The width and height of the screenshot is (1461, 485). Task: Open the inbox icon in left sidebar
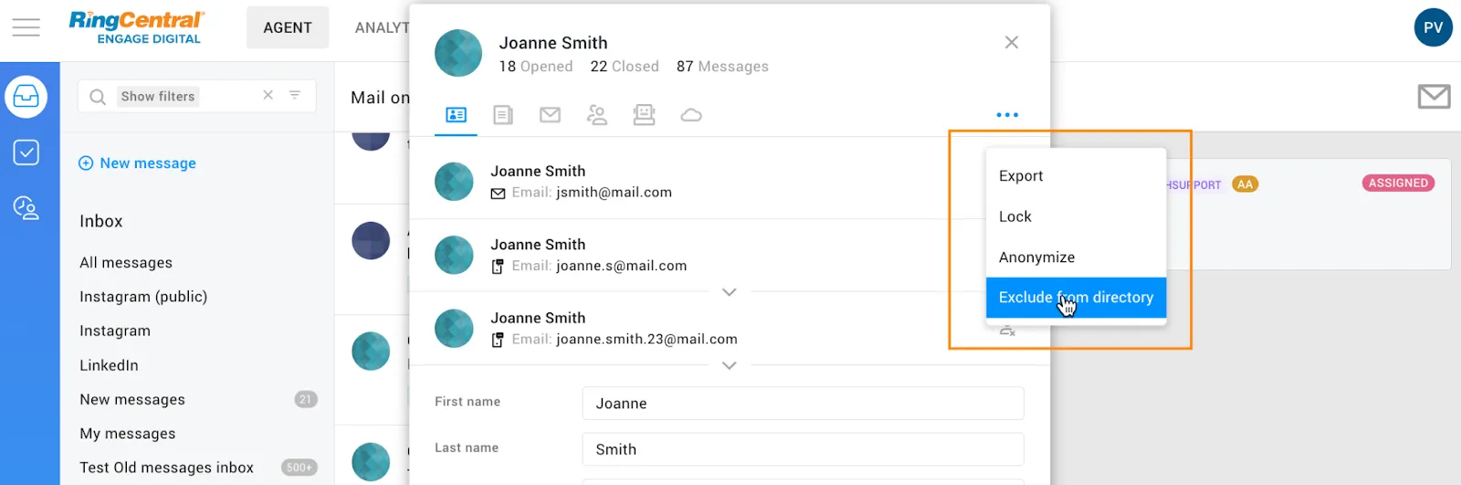(26, 97)
